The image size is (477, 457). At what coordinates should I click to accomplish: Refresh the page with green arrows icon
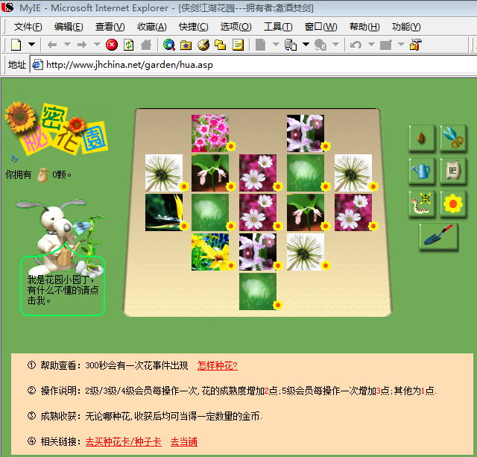[129, 45]
